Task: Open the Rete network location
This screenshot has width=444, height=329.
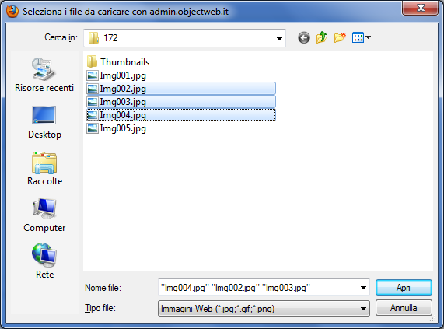Action: pos(44,261)
